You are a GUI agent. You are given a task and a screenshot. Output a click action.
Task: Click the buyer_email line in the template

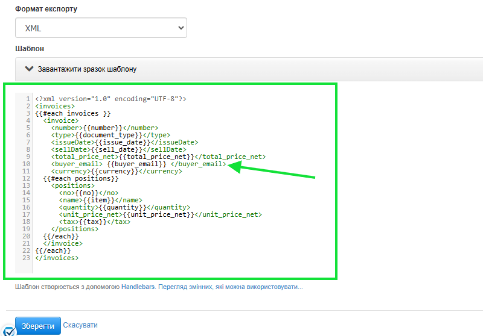(x=139, y=164)
